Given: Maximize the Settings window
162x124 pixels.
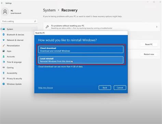Looking at the screenshot, I should [x=154, y=2].
